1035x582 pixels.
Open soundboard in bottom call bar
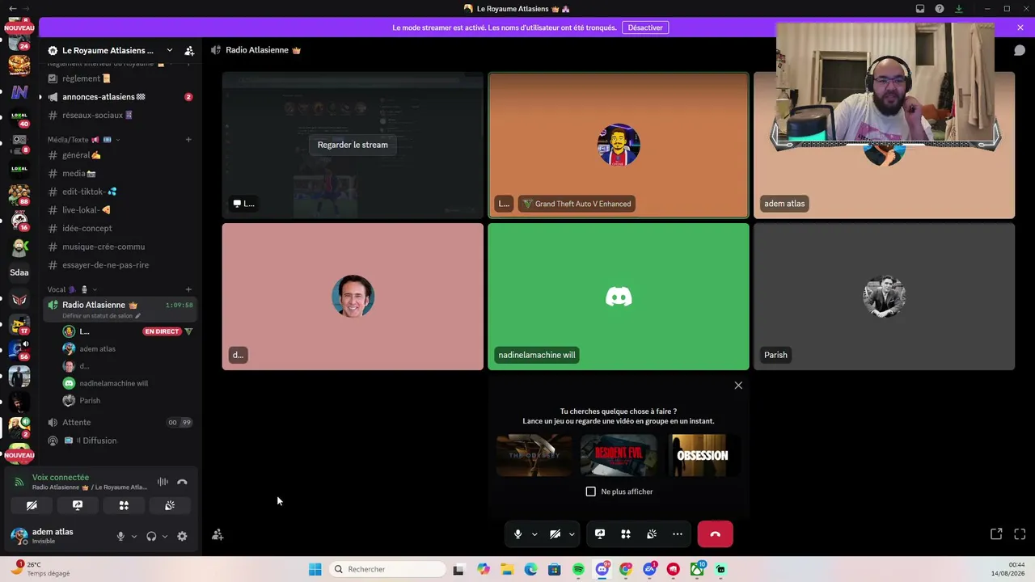coord(652,534)
